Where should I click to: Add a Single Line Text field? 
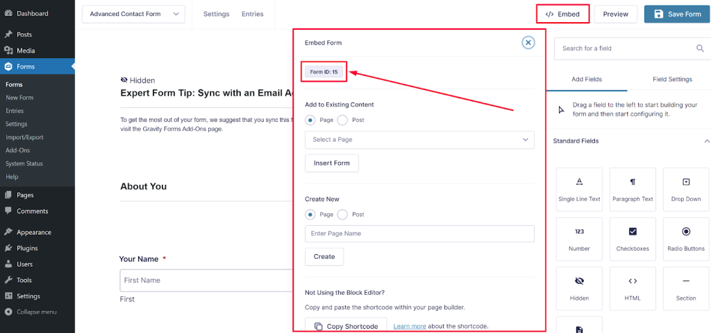coord(579,190)
